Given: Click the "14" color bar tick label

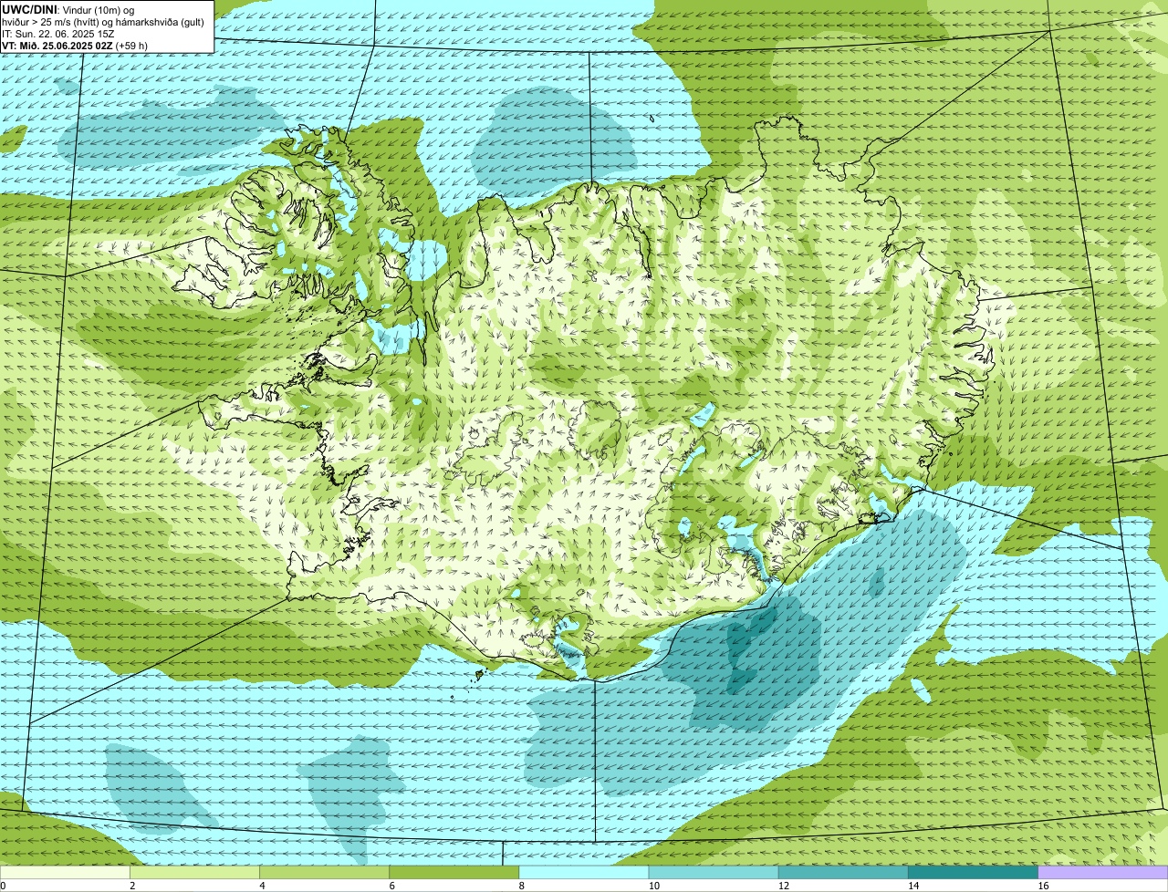Looking at the screenshot, I should coord(912,886).
